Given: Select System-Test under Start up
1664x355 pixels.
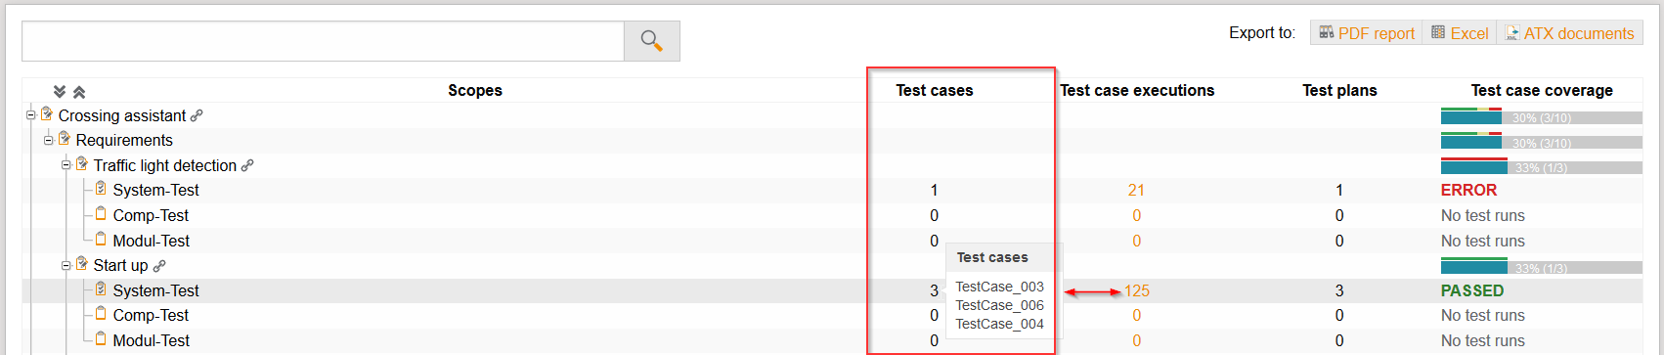Looking at the screenshot, I should (x=155, y=290).
